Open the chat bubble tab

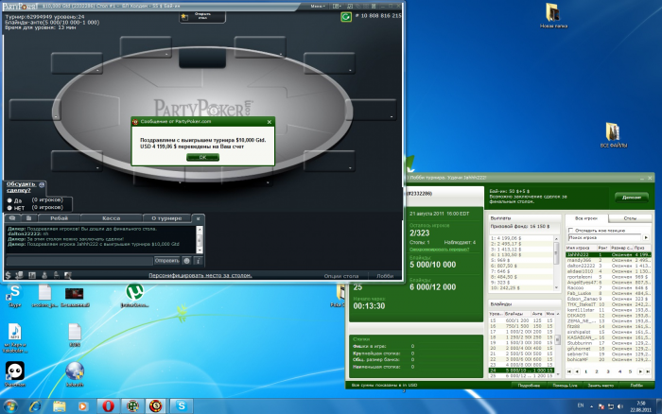coord(12,218)
